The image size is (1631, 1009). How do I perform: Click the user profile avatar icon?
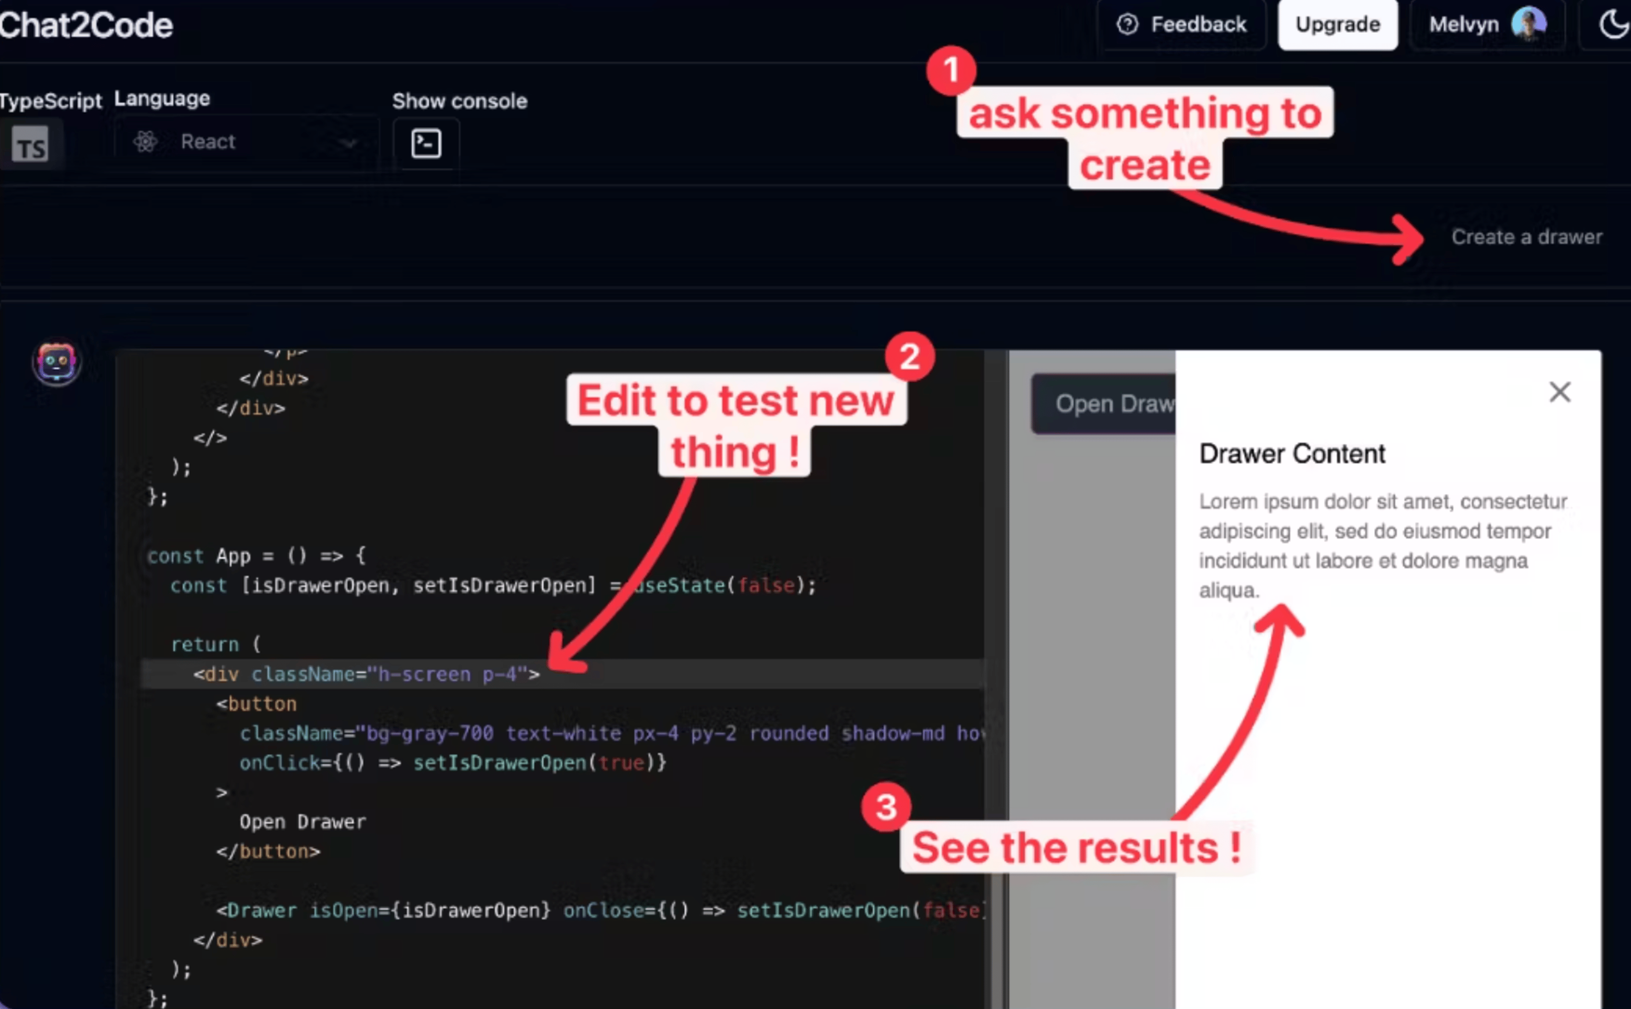tap(1531, 23)
